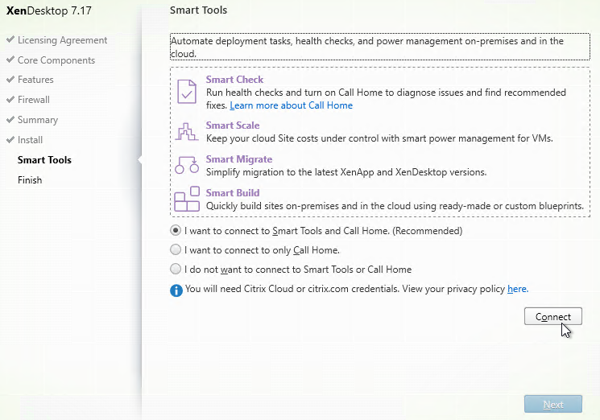Image resolution: width=600 pixels, height=420 pixels.
Task: Click the checkmark next to Install
Action: 10,139
